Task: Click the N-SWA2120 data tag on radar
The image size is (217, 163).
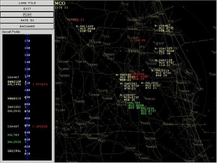Action: (x=164, y=63)
